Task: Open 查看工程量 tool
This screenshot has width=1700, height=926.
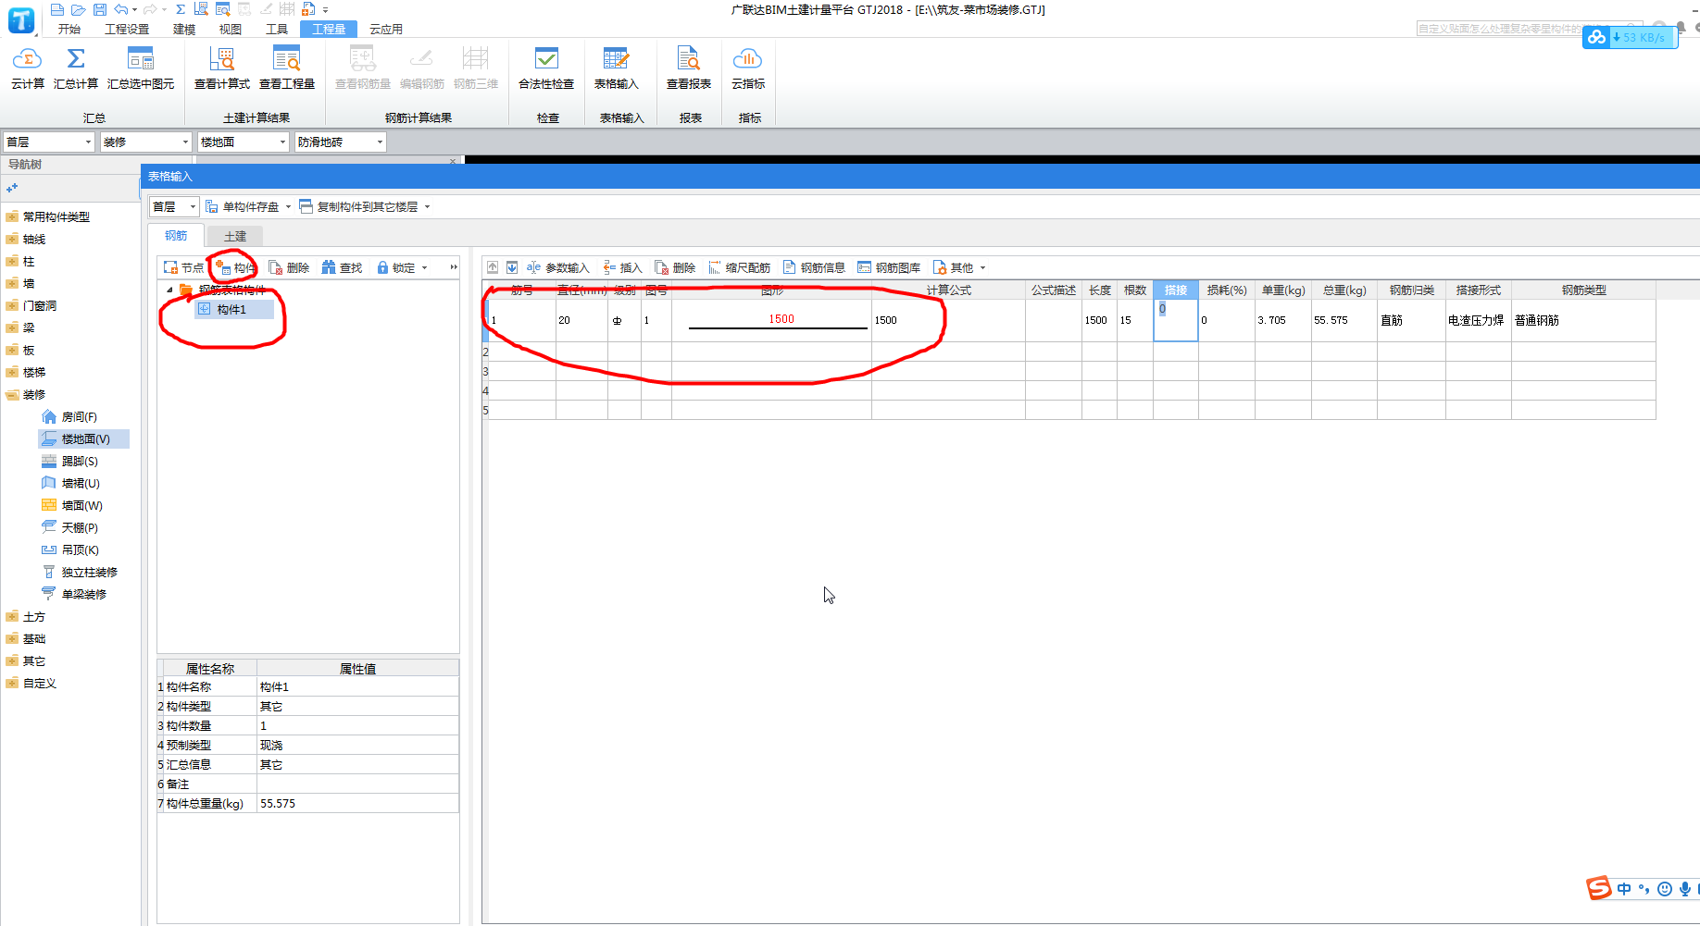Action: click(x=287, y=68)
